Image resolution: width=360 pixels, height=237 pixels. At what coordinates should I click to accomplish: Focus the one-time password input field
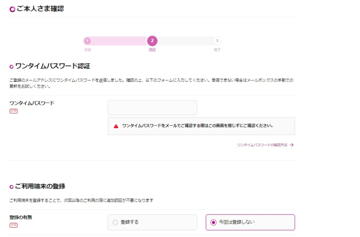pyautogui.click(x=152, y=108)
